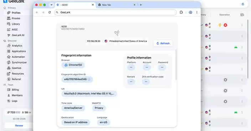This screenshot has width=251, height=131.
Task: Click the GeeLark address bar
Action: tap(115, 12)
